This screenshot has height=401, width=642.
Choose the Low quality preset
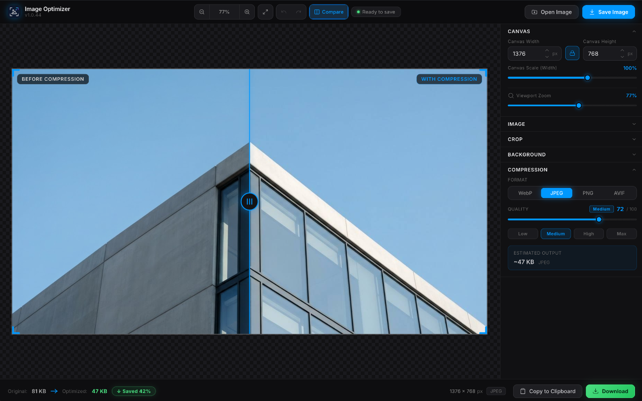pyautogui.click(x=523, y=234)
